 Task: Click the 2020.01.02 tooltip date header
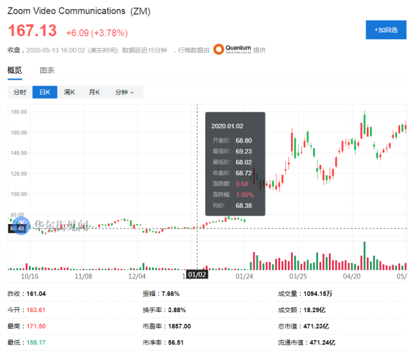point(227,126)
